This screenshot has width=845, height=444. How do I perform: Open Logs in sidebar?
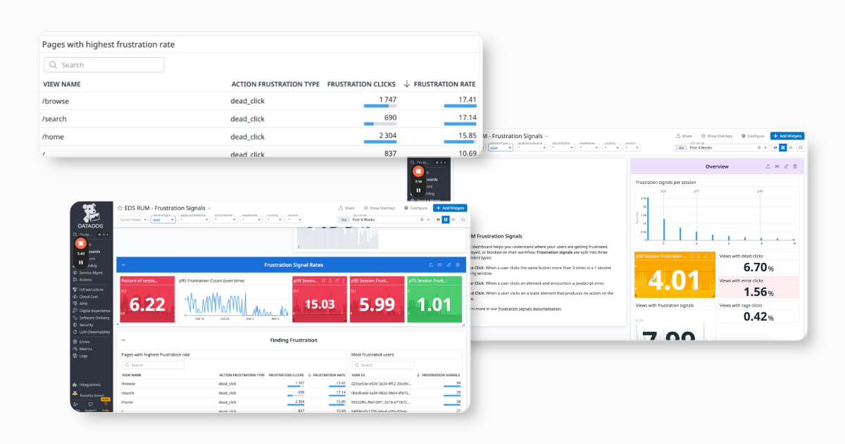[x=79, y=356]
